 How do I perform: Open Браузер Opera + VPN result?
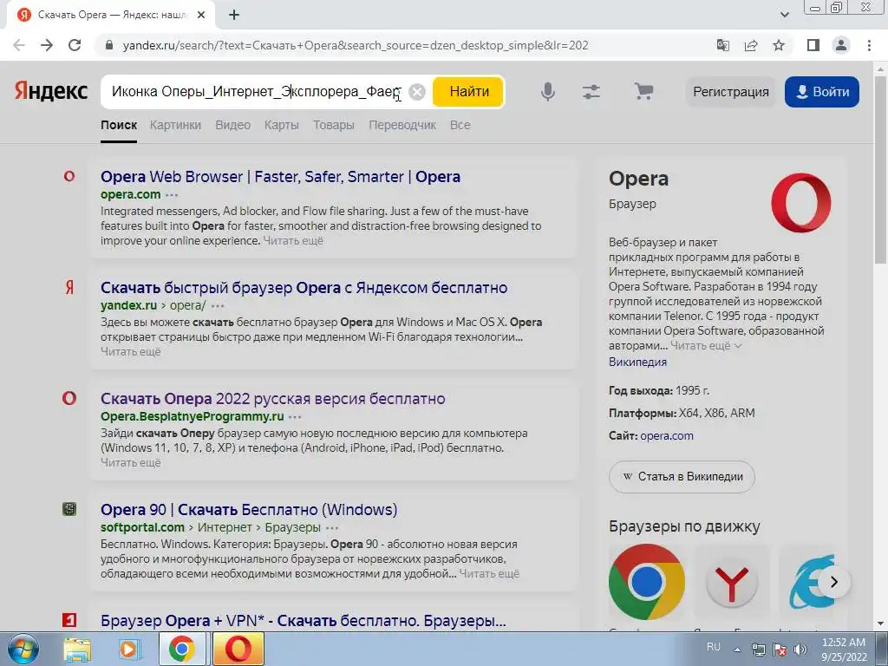[x=304, y=621]
